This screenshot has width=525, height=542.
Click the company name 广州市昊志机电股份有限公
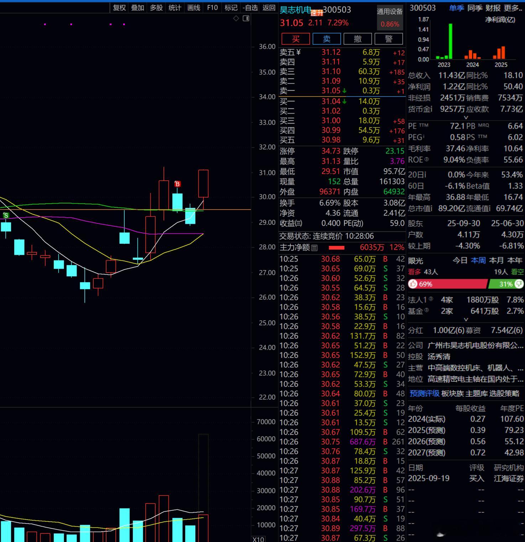click(x=475, y=345)
